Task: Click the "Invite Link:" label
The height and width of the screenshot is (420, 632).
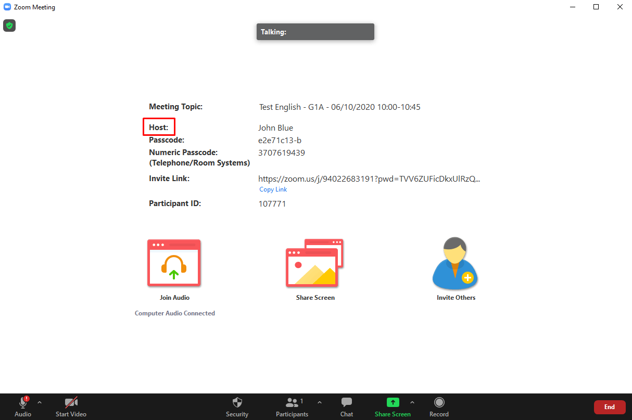Action: tap(169, 179)
